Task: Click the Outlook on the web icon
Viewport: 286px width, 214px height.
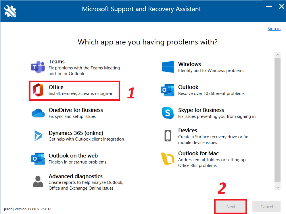Action: pos(38,159)
